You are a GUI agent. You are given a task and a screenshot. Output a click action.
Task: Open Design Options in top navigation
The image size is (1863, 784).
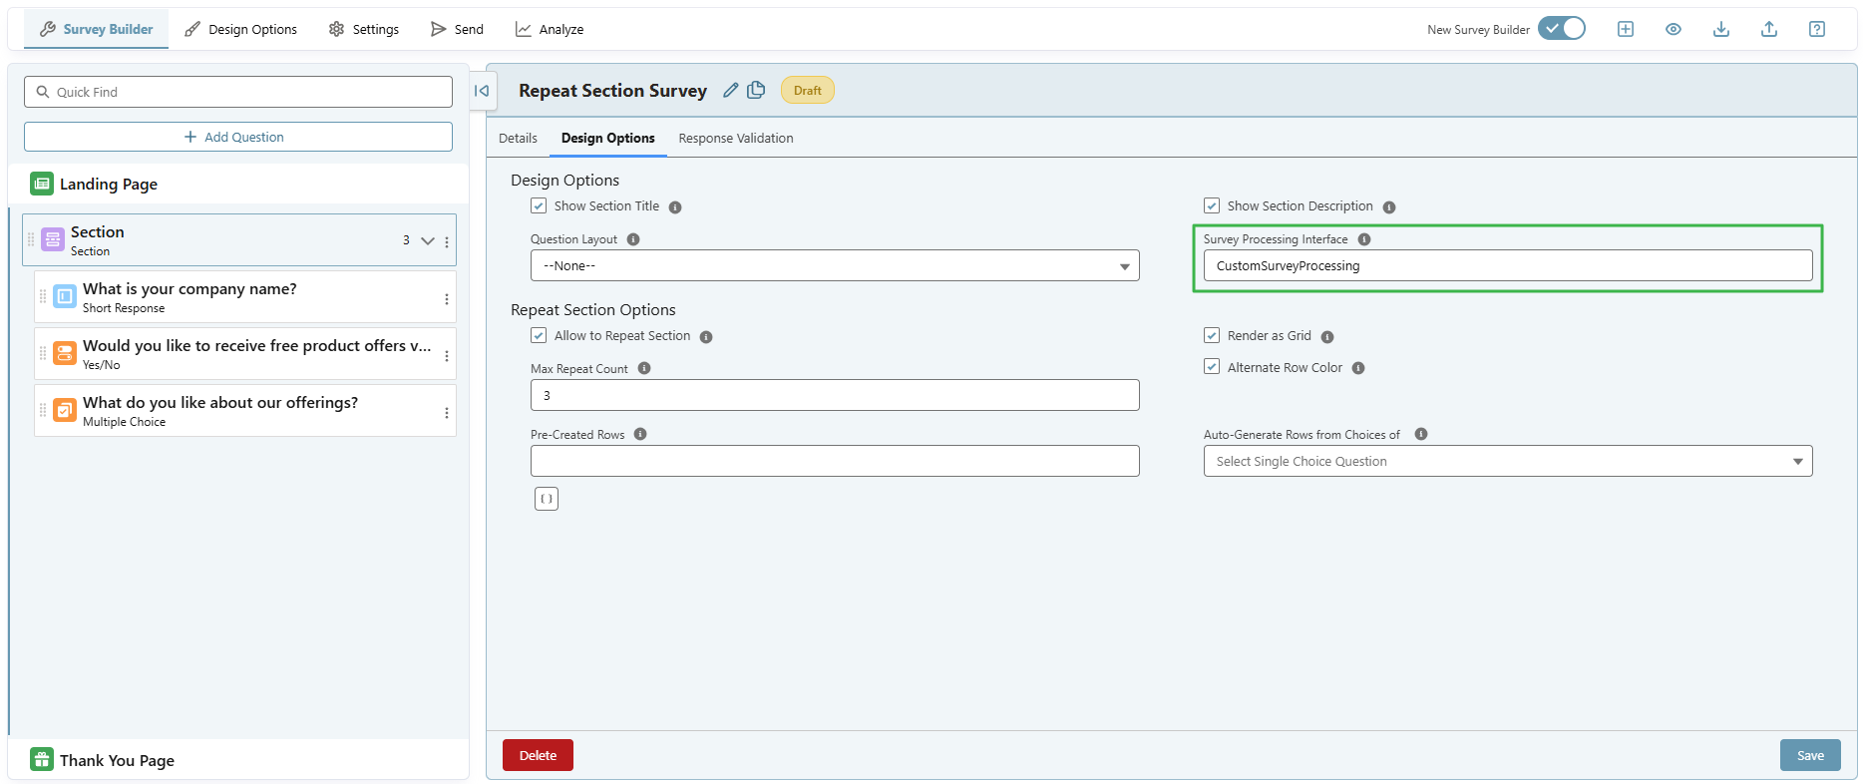click(241, 29)
